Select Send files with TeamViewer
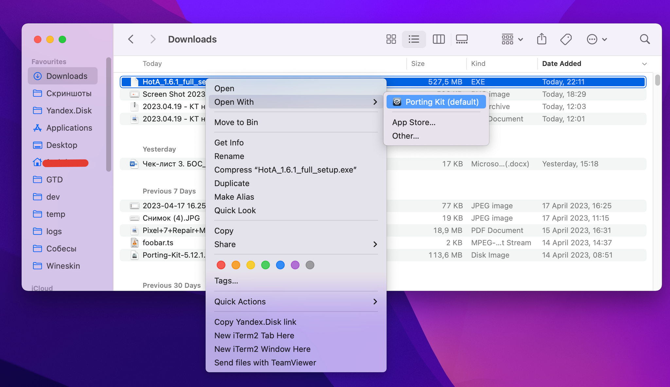 coord(296,363)
